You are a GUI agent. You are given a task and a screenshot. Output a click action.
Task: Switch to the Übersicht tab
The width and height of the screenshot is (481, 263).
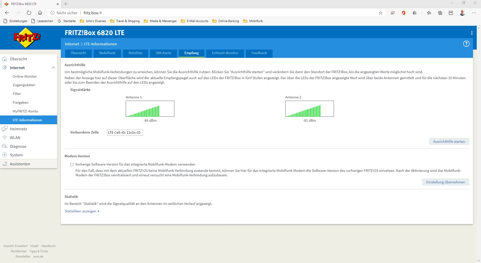[78, 53]
